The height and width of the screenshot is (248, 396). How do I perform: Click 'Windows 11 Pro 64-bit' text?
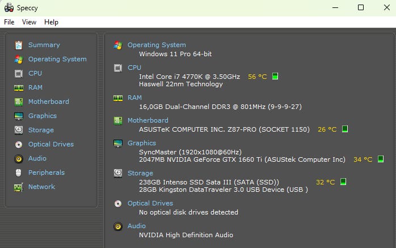175,54
